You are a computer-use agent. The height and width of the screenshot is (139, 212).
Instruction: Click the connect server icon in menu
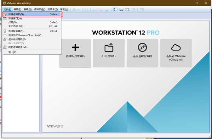tap(5, 31)
